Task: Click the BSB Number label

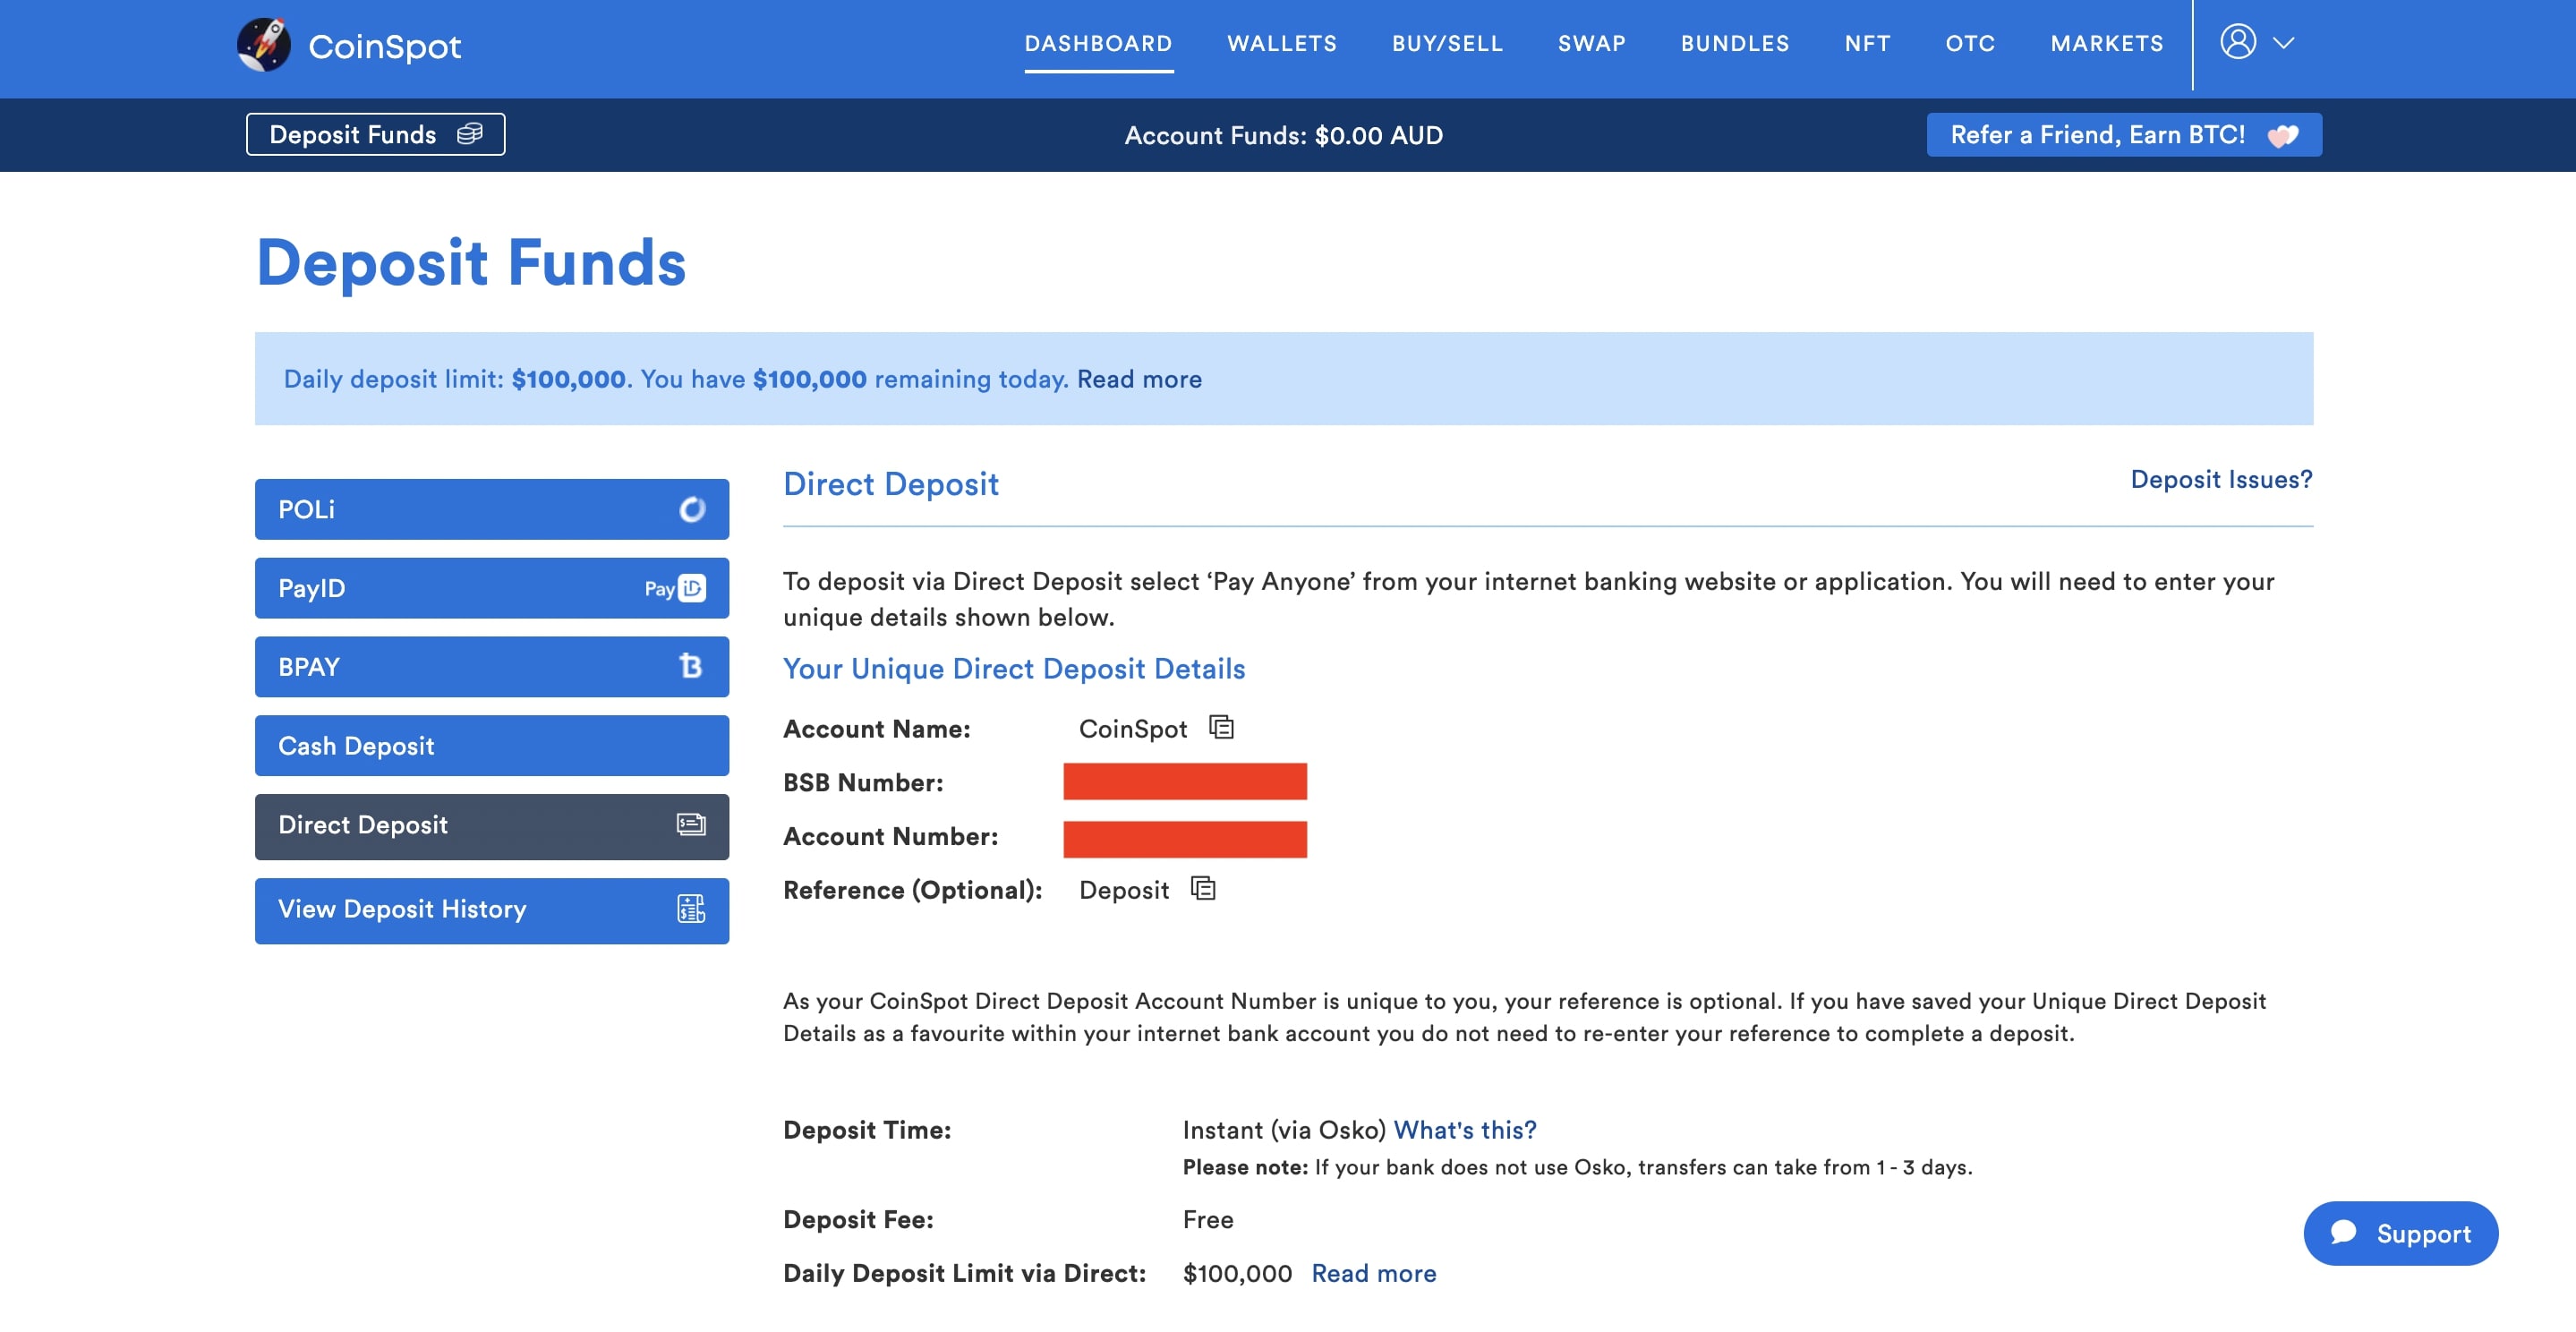Action: click(x=863, y=782)
